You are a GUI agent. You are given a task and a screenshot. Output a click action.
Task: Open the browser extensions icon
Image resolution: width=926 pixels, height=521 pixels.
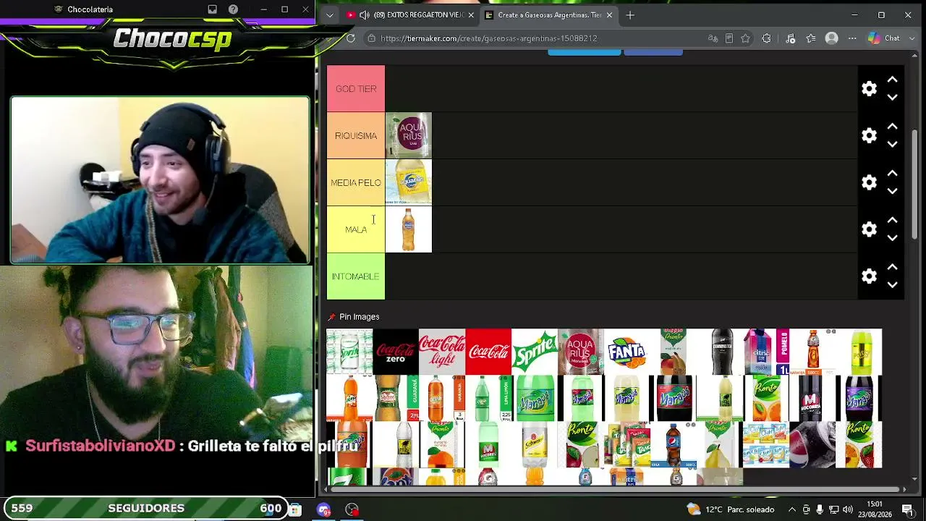point(767,38)
